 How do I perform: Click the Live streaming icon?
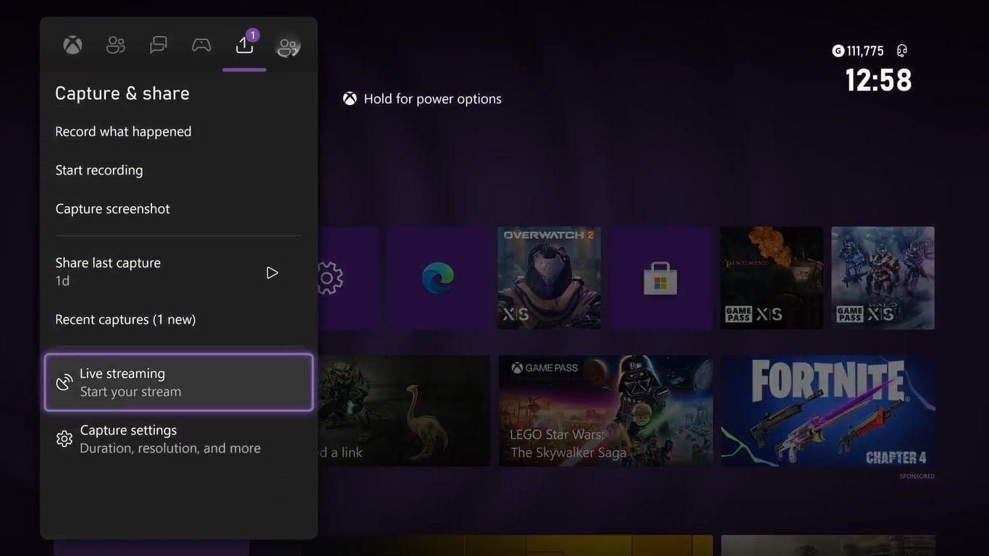click(64, 382)
